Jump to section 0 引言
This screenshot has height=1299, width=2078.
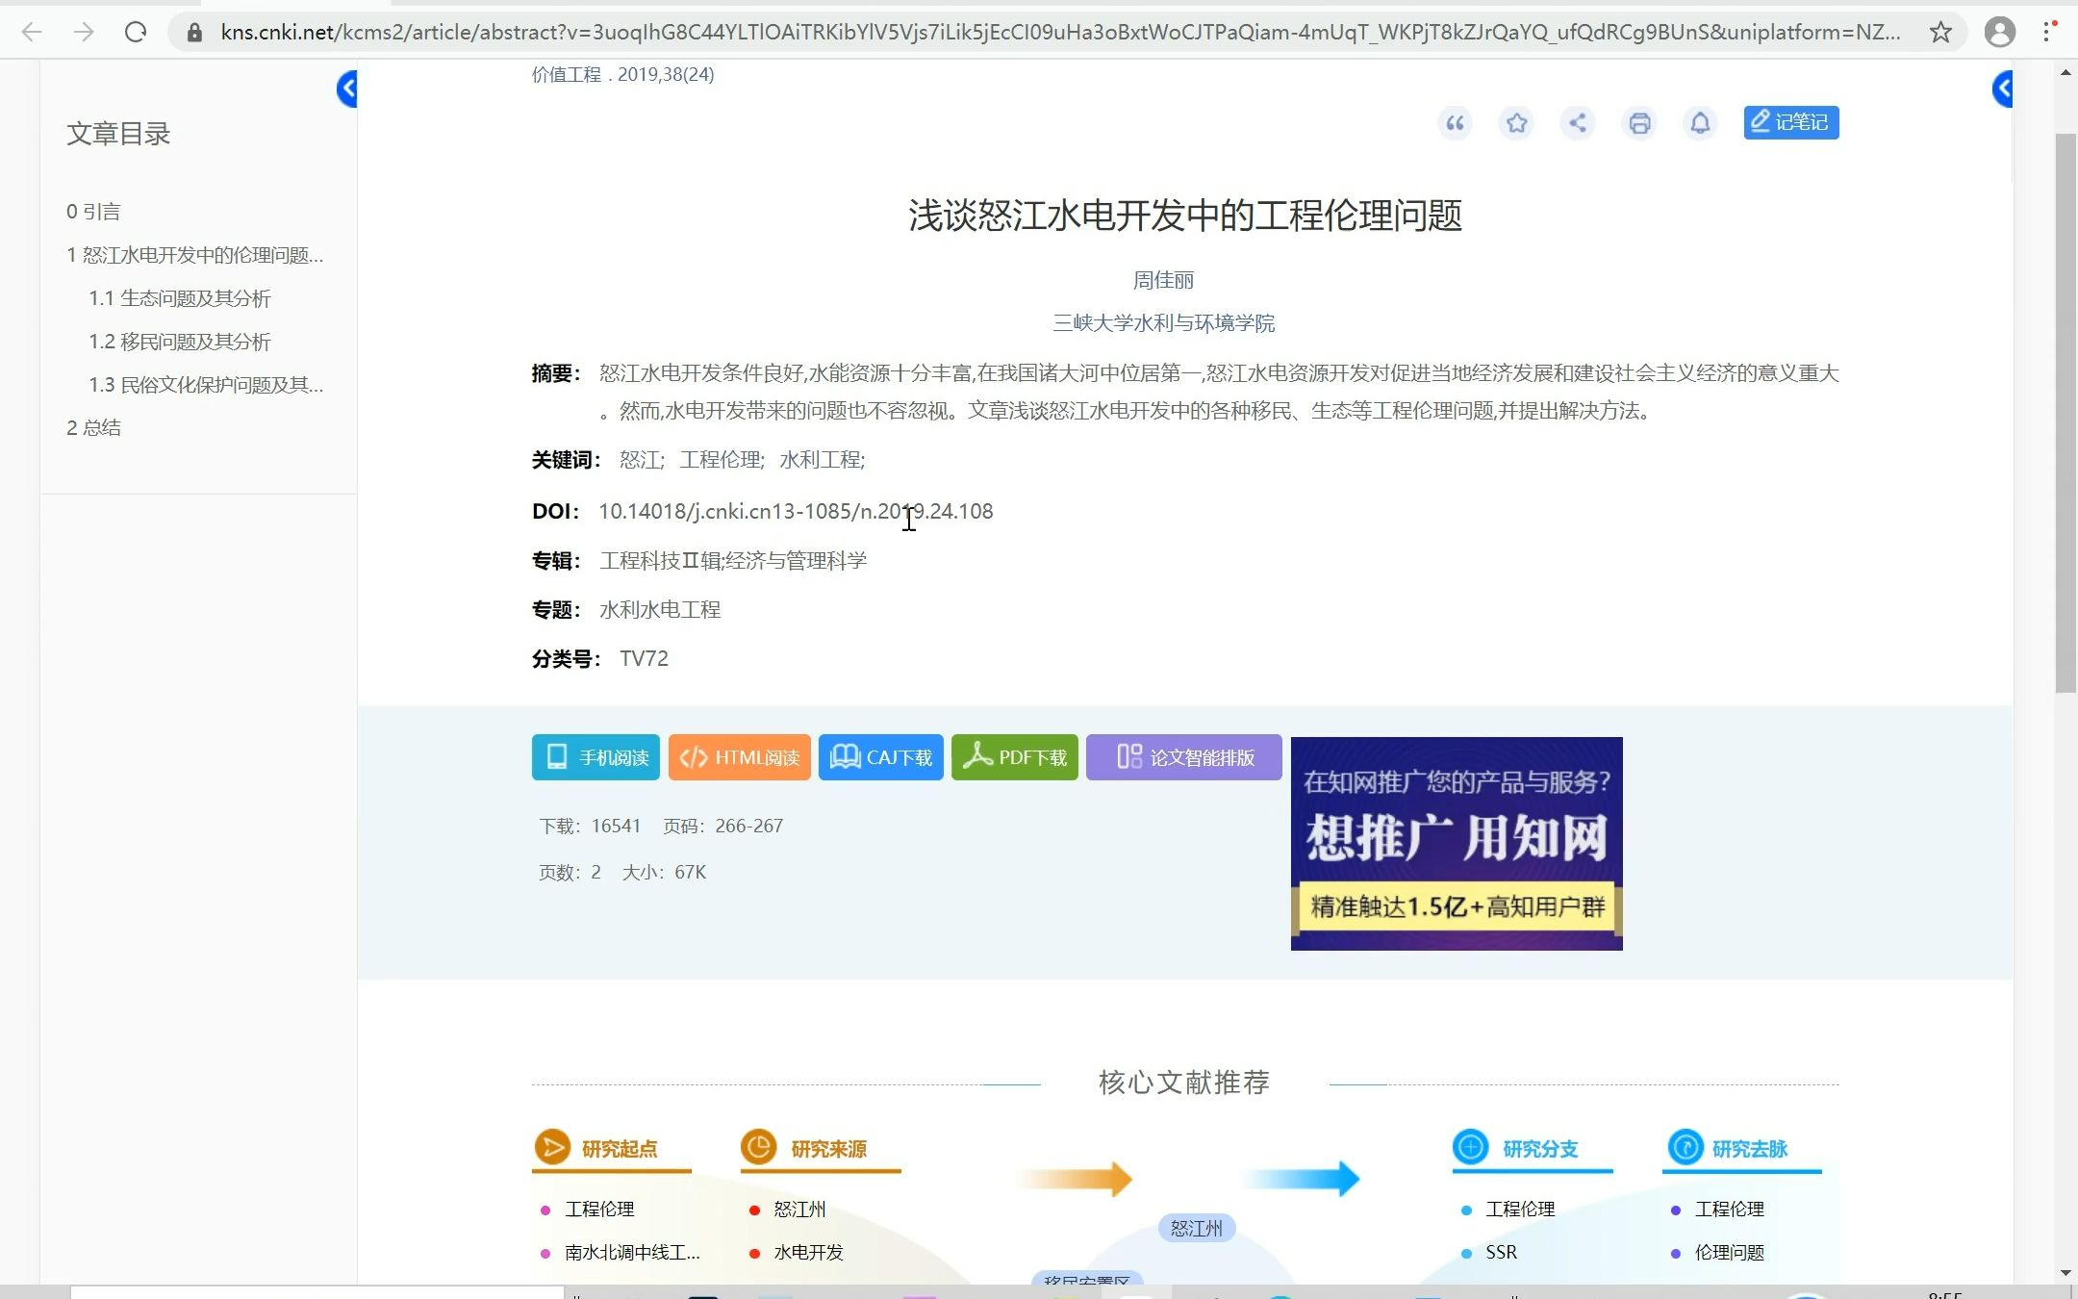click(93, 212)
